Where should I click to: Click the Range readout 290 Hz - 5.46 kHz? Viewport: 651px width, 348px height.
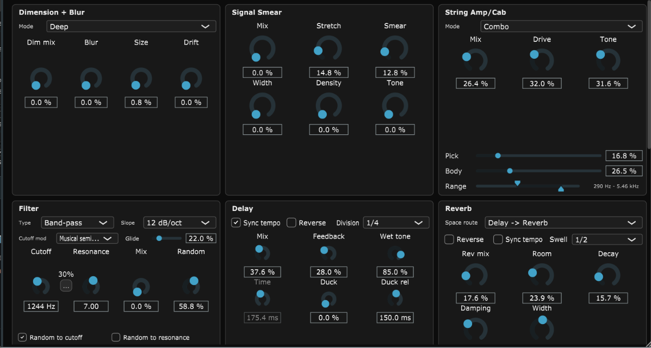(616, 187)
